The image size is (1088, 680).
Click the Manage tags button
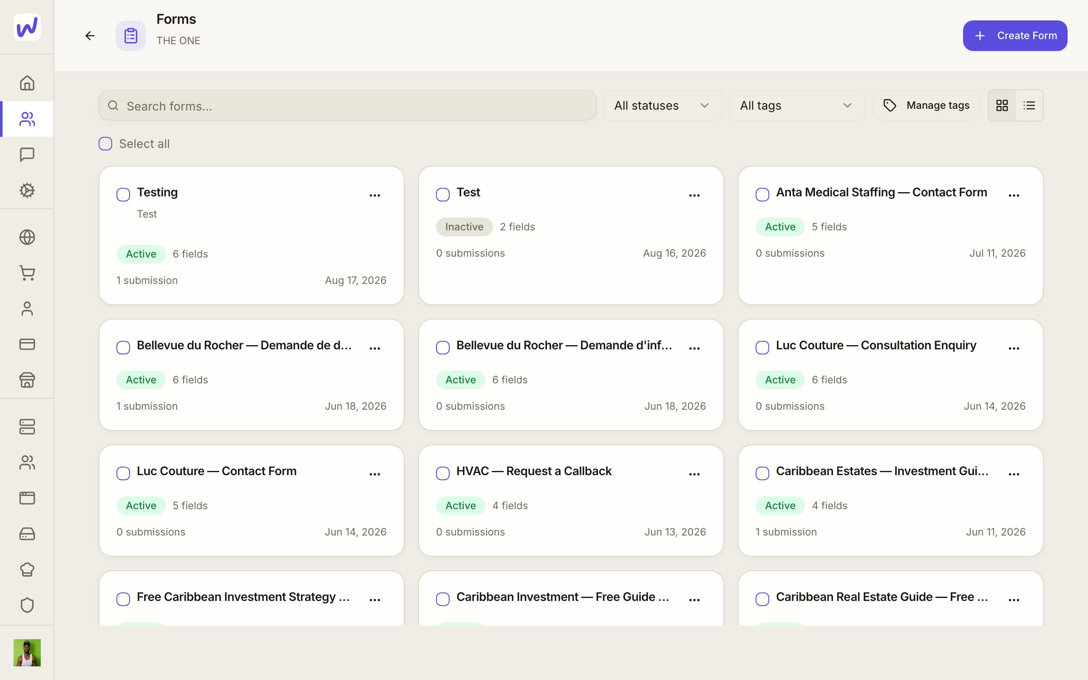(926, 105)
